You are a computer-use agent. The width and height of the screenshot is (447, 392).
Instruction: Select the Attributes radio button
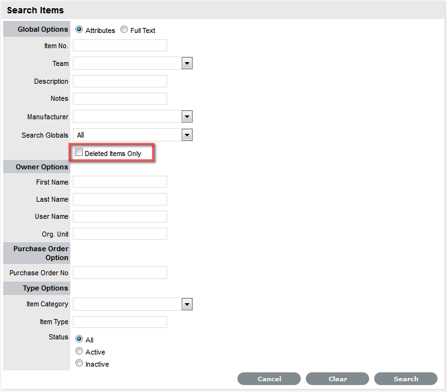[79, 30]
